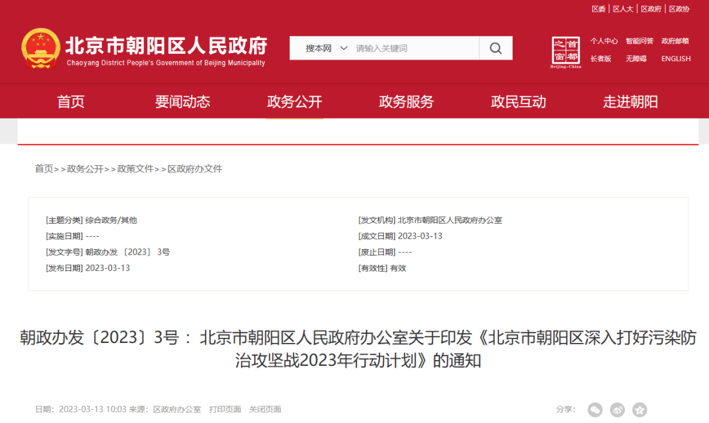The image size is (709, 423).
Task: Open the 政民互动 navigation tab
Action: (x=518, y=102)
